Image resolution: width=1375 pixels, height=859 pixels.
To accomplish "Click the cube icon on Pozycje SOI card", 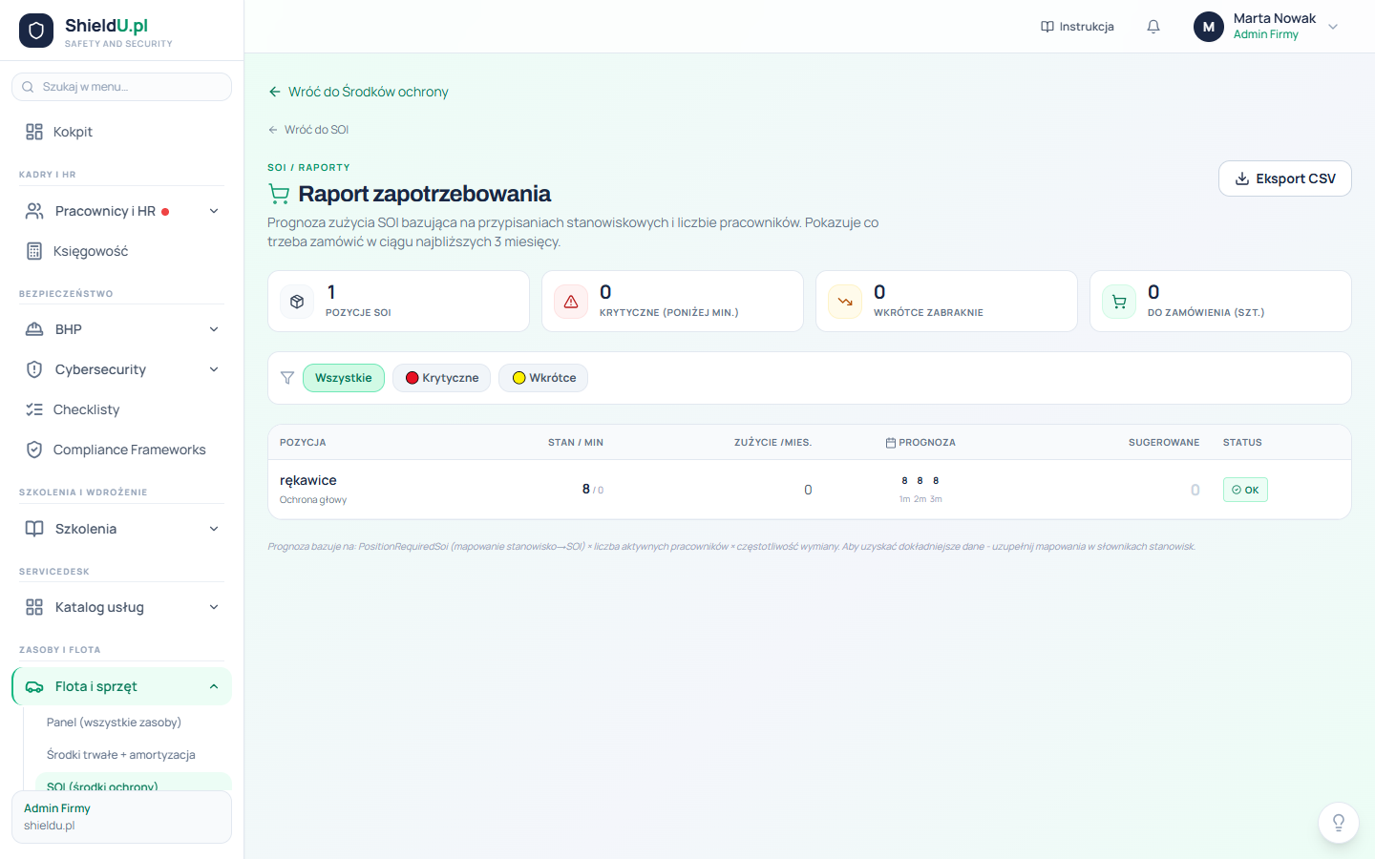I will point(297,302).
